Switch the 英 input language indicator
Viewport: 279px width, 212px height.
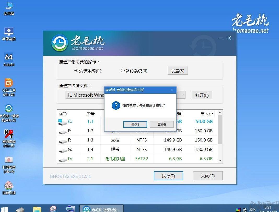coord(245,210)
